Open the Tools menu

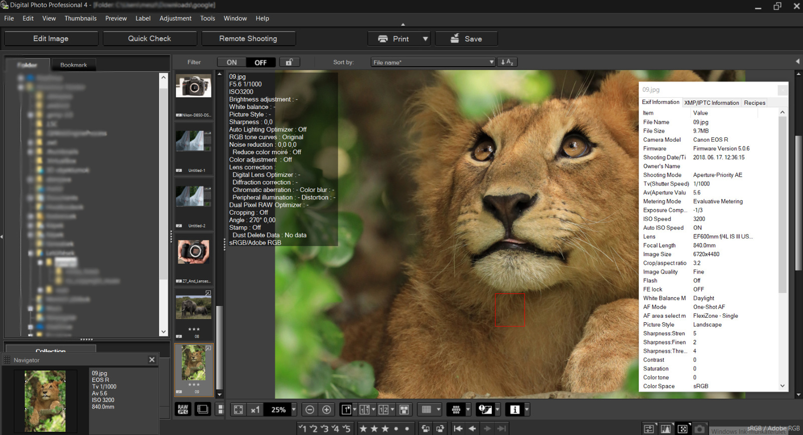(x=208, y=19)
